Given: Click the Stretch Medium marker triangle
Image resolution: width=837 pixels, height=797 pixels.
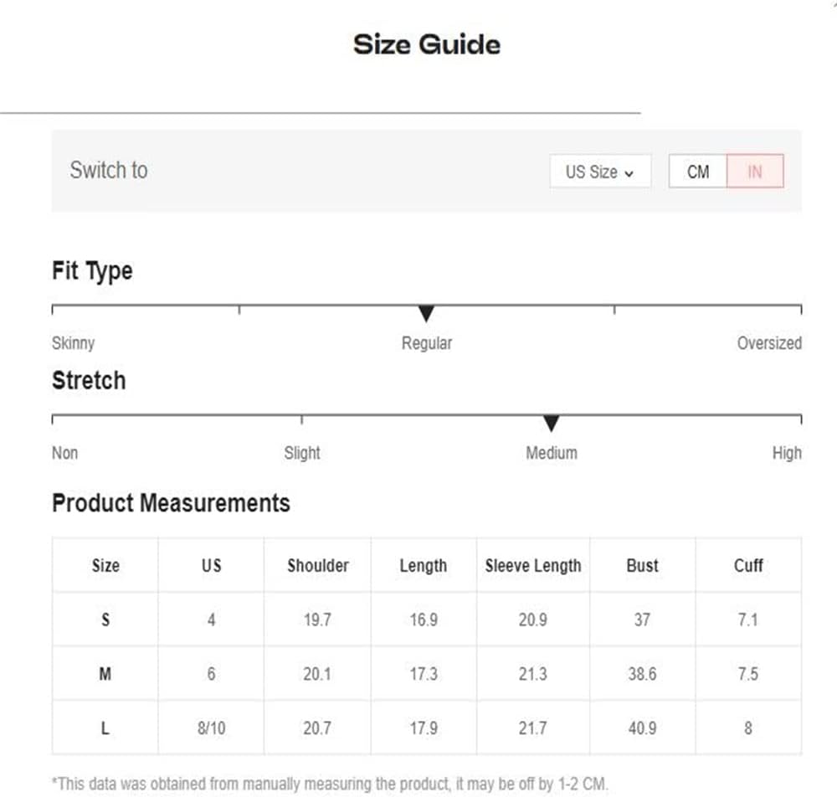Looking at the screenshot, I should click(551, 423).
